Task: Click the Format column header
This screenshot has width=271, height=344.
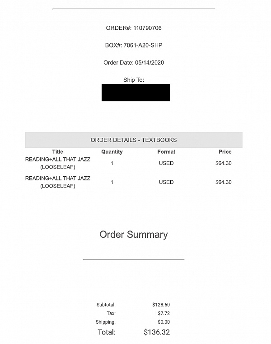Action: tap(166, 151)
